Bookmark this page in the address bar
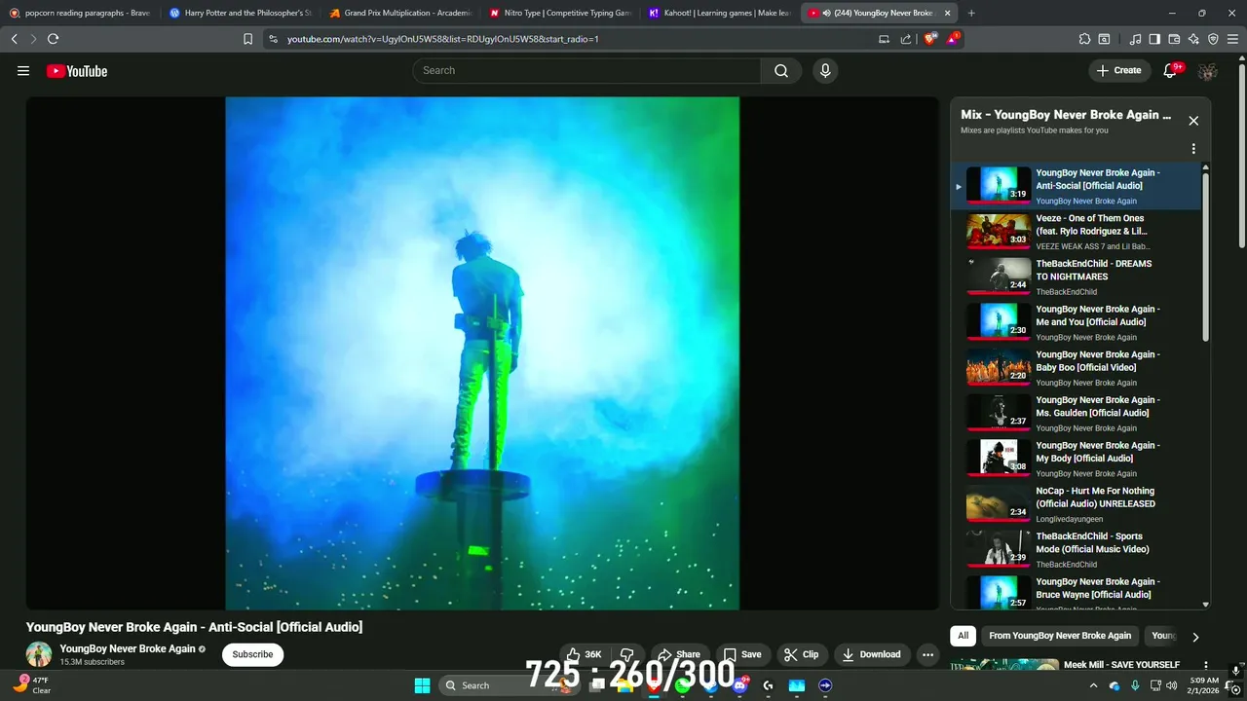This screenshot has height=701, width=1247. (248, 39)
